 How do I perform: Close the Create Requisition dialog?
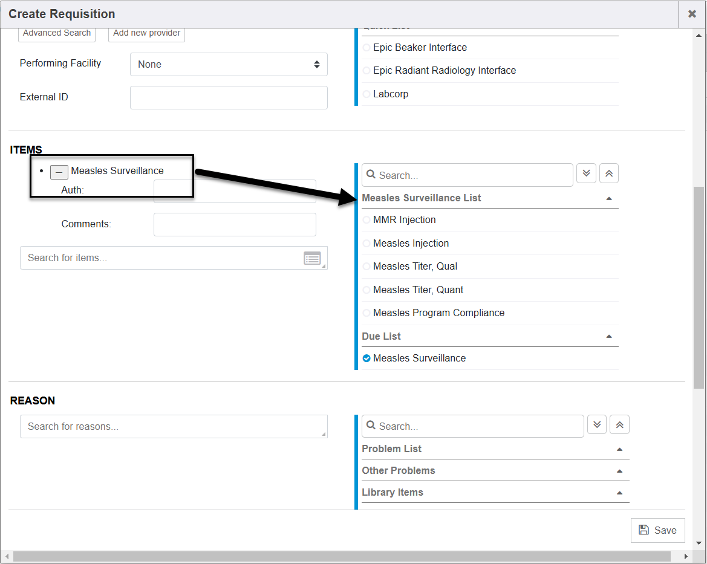(692, 14)
